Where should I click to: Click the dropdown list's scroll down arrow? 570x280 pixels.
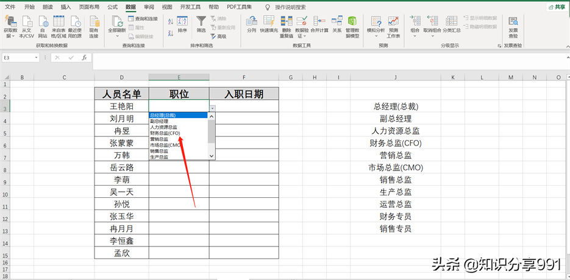(212, 156)
